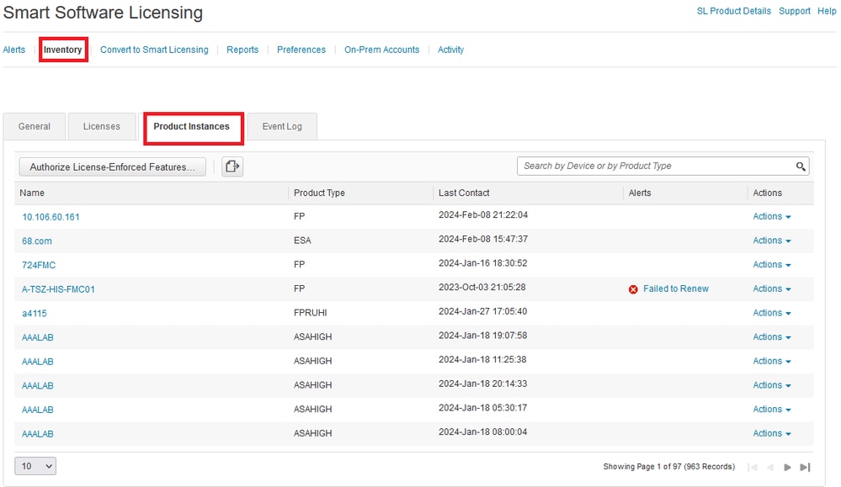This screenshot has width=841, height=487.
Task: Open product instance a4115
Action: click(35, 314)
